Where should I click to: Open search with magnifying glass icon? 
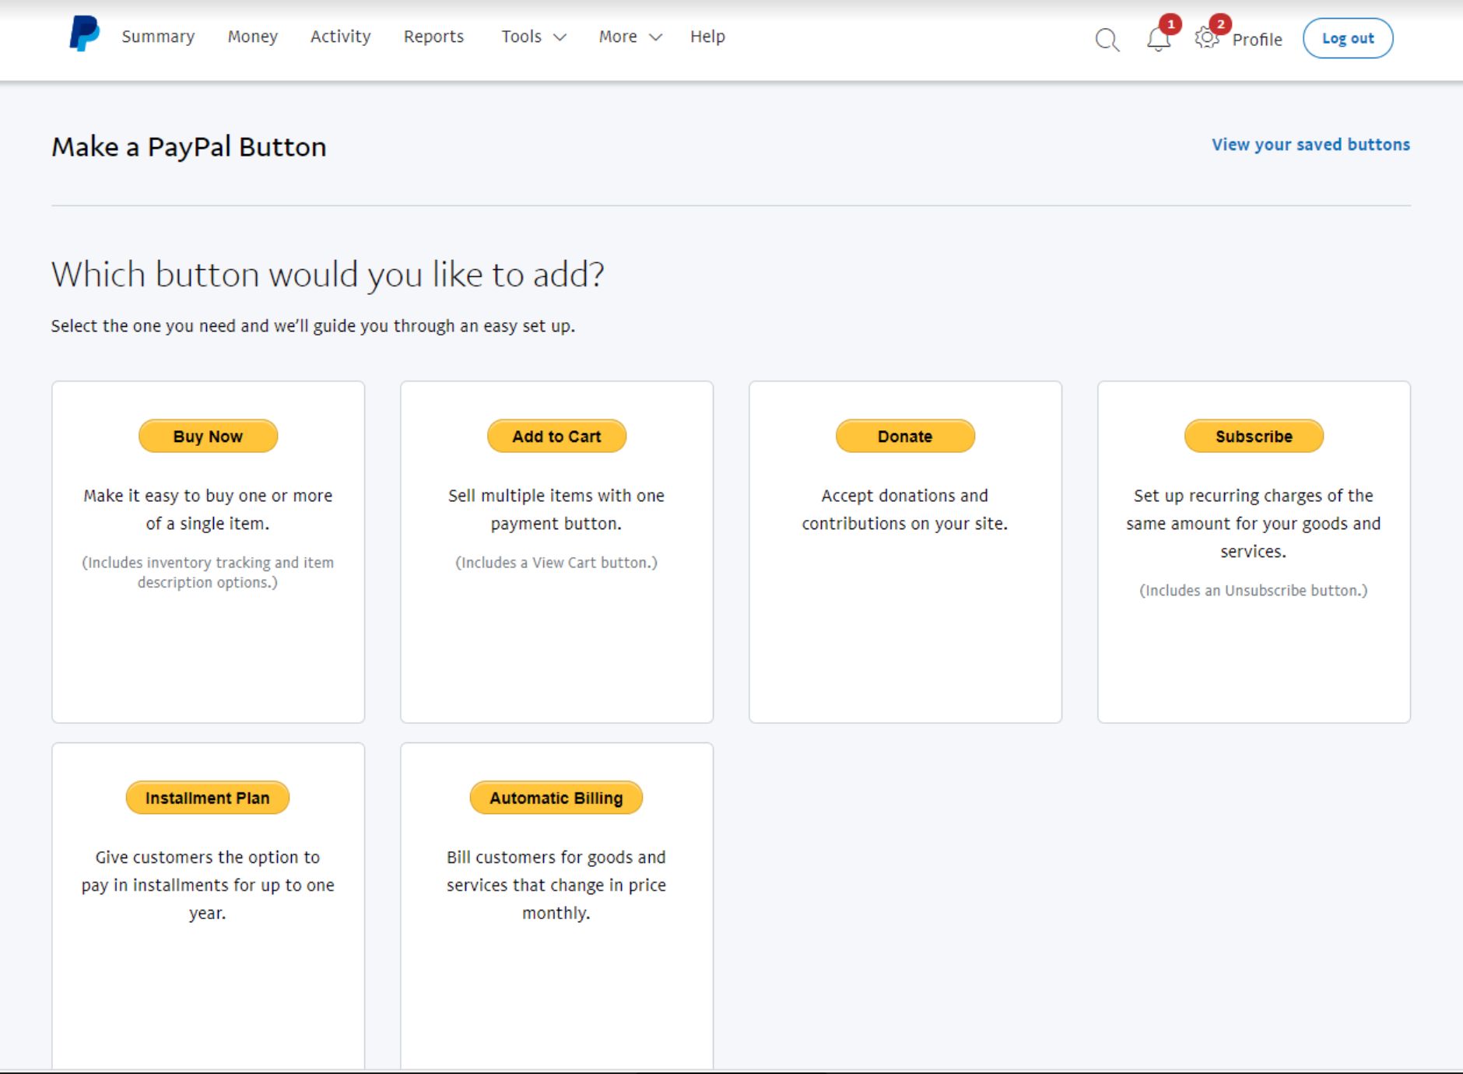[1107, 40]
